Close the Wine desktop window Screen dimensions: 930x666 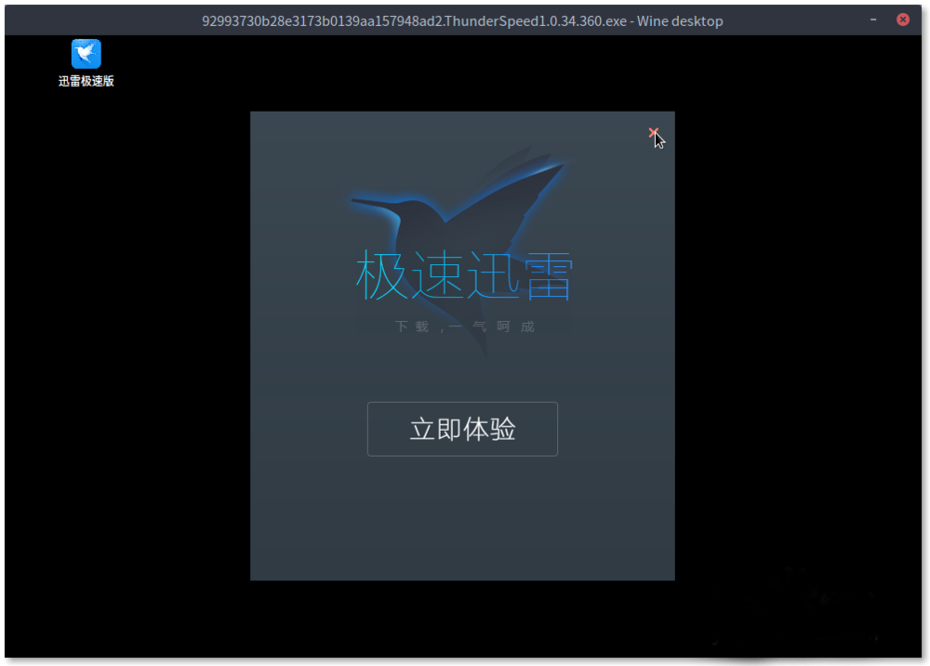(x=903, y=20)
